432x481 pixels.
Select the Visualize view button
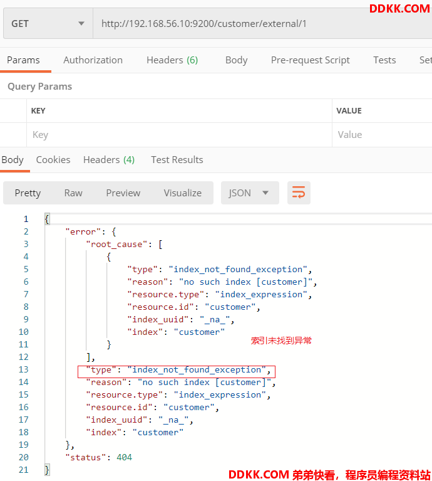click(x=182, y=193)
